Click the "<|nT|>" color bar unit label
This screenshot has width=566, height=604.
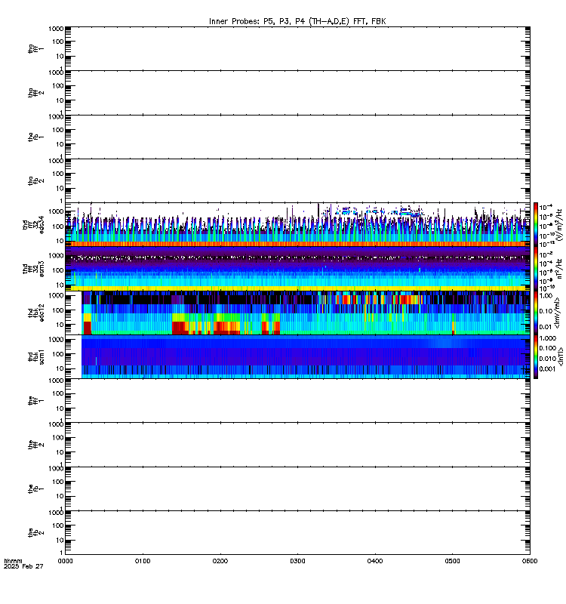pyautogui.click(x=561, y=356)
